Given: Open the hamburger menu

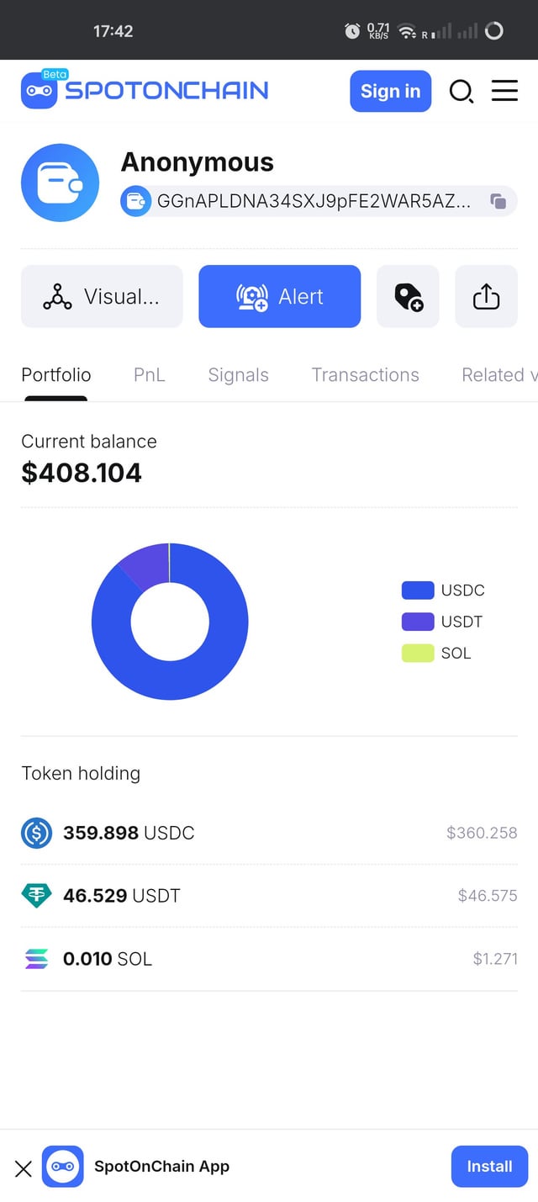Looking at the screenshot, I should pyautogui.click(x=504, y=91).
